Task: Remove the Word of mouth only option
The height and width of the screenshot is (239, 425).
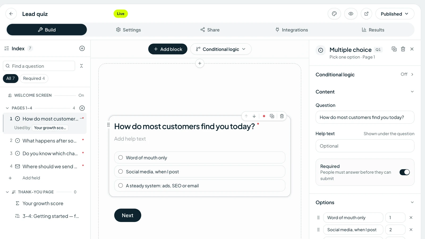Action: [x=411, y=217]
